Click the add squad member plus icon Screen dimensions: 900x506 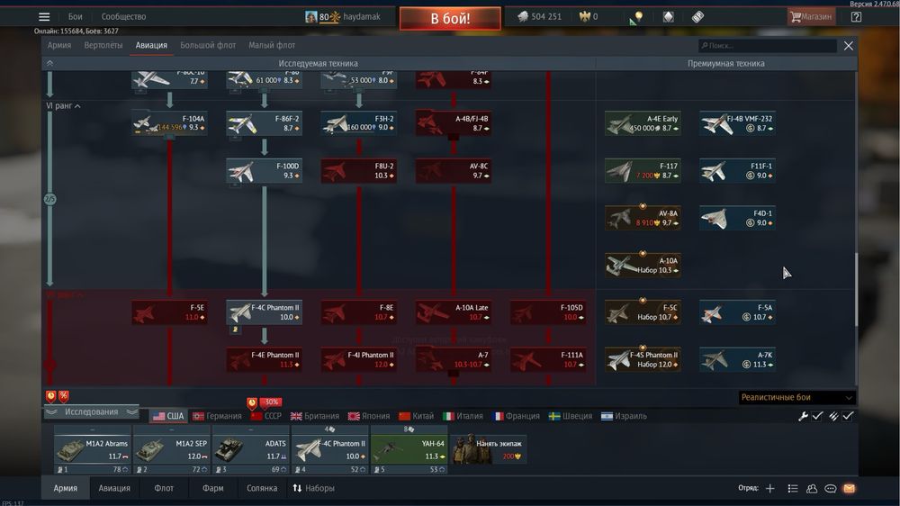coord(769,488)
